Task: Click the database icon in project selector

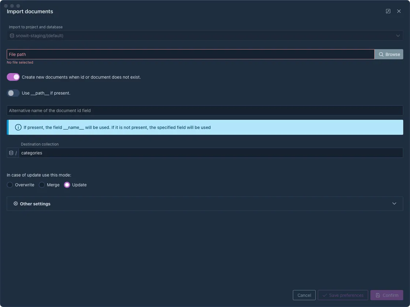Action: click(12, 36)
